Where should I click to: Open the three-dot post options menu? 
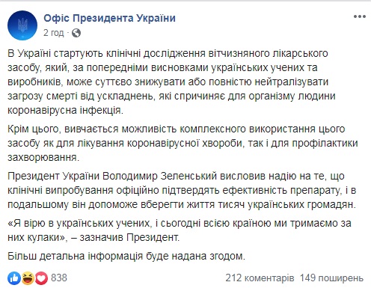pos(360,17)
